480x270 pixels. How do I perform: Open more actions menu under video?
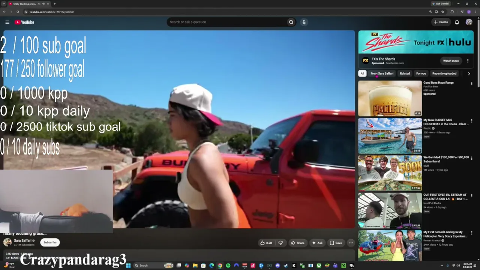tap(351, 243)
